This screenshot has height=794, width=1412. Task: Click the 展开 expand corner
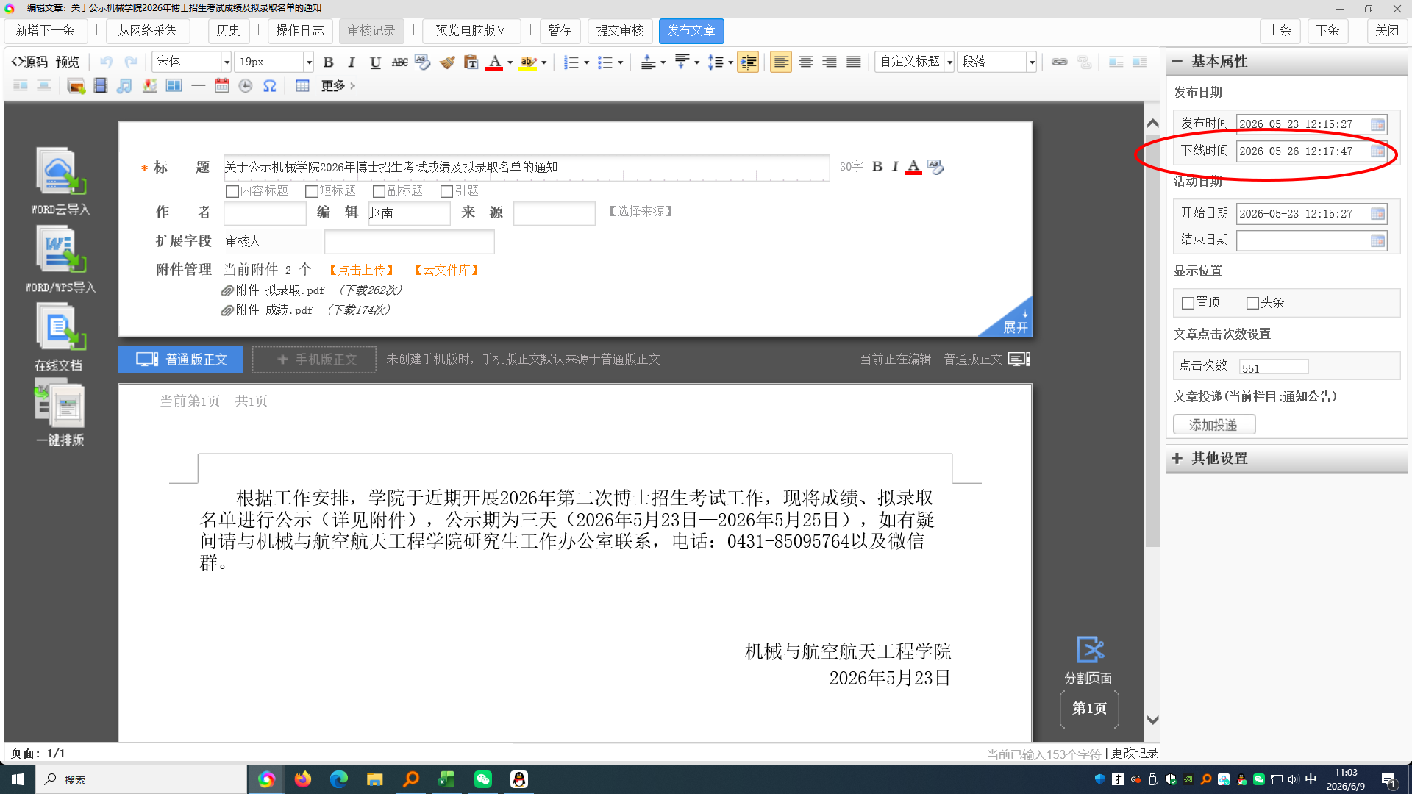point(1015,322)
